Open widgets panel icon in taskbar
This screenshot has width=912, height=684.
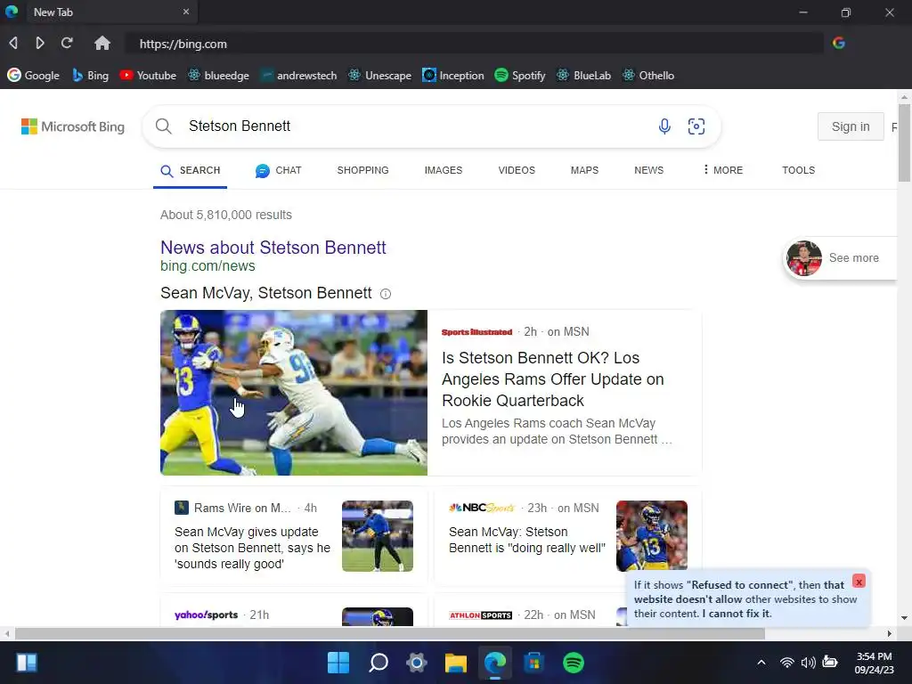27,663
